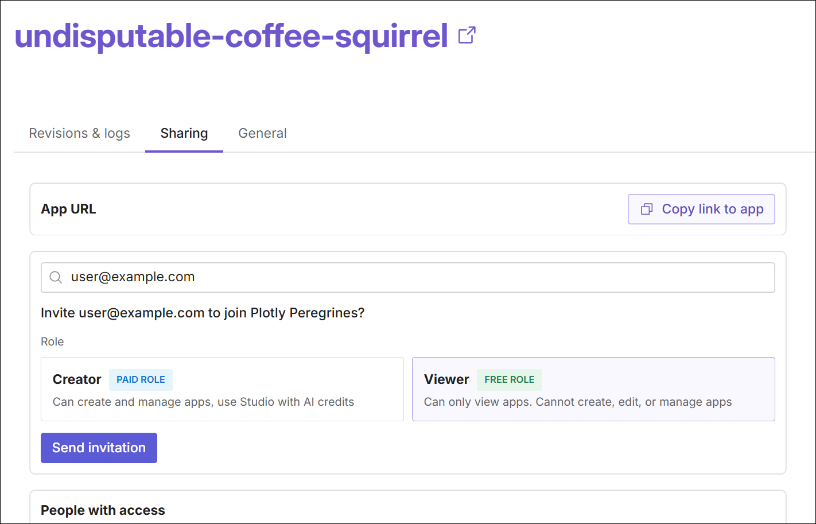Viewport: 816px width, 524px height.
Task: Select the Creator role option
Action: [222, 389]
